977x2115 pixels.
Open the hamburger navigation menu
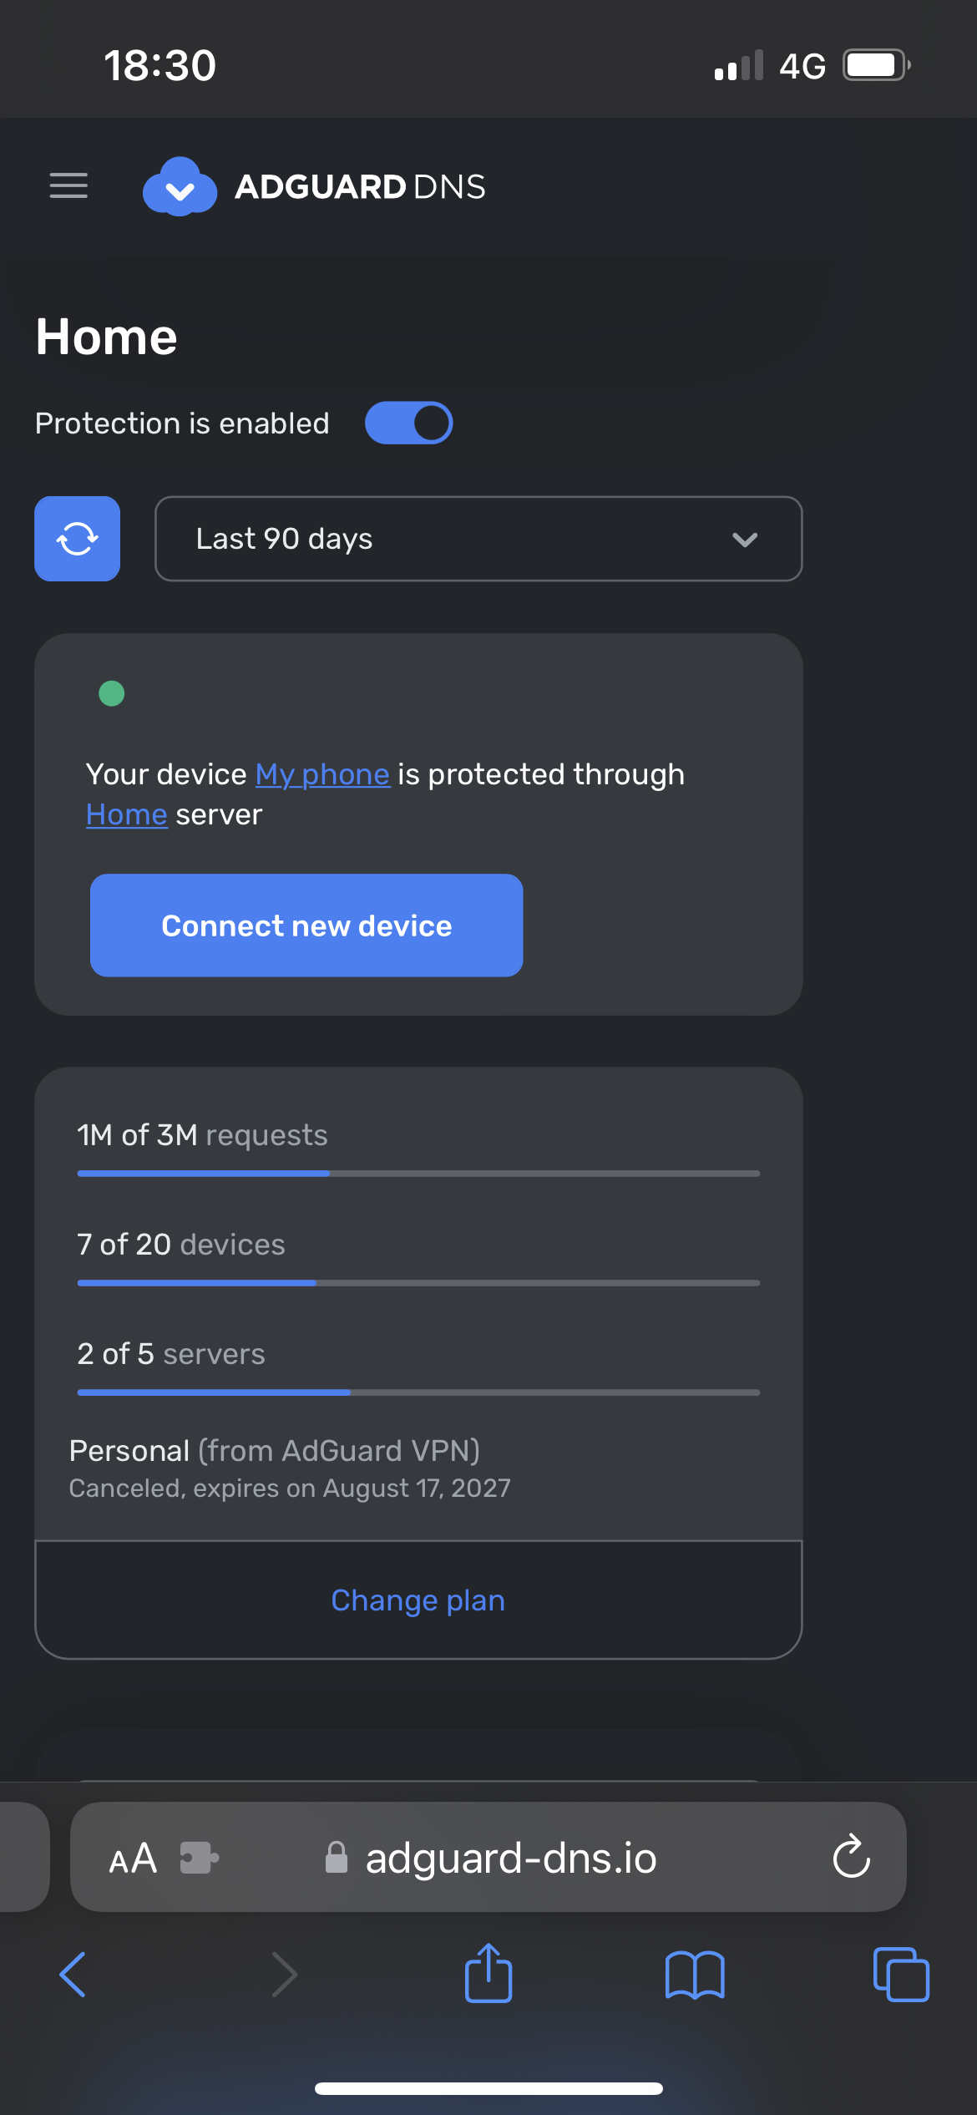click(68, 185)
